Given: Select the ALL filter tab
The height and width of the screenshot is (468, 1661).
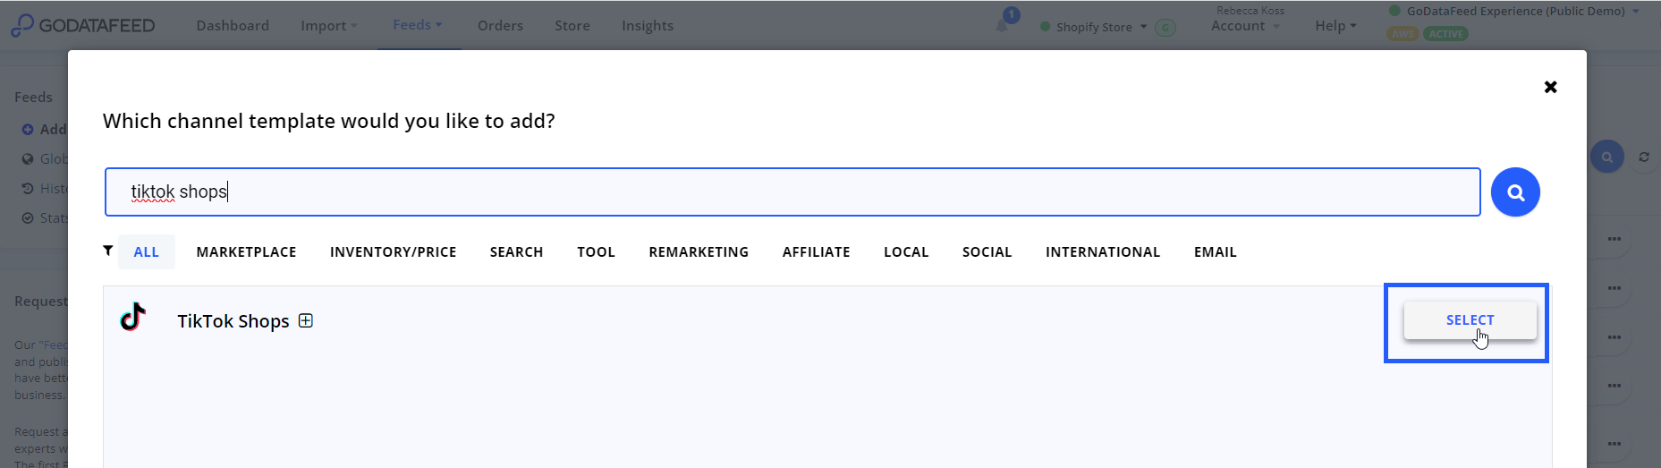Looking at the screenshot, I should pos(147,252).
